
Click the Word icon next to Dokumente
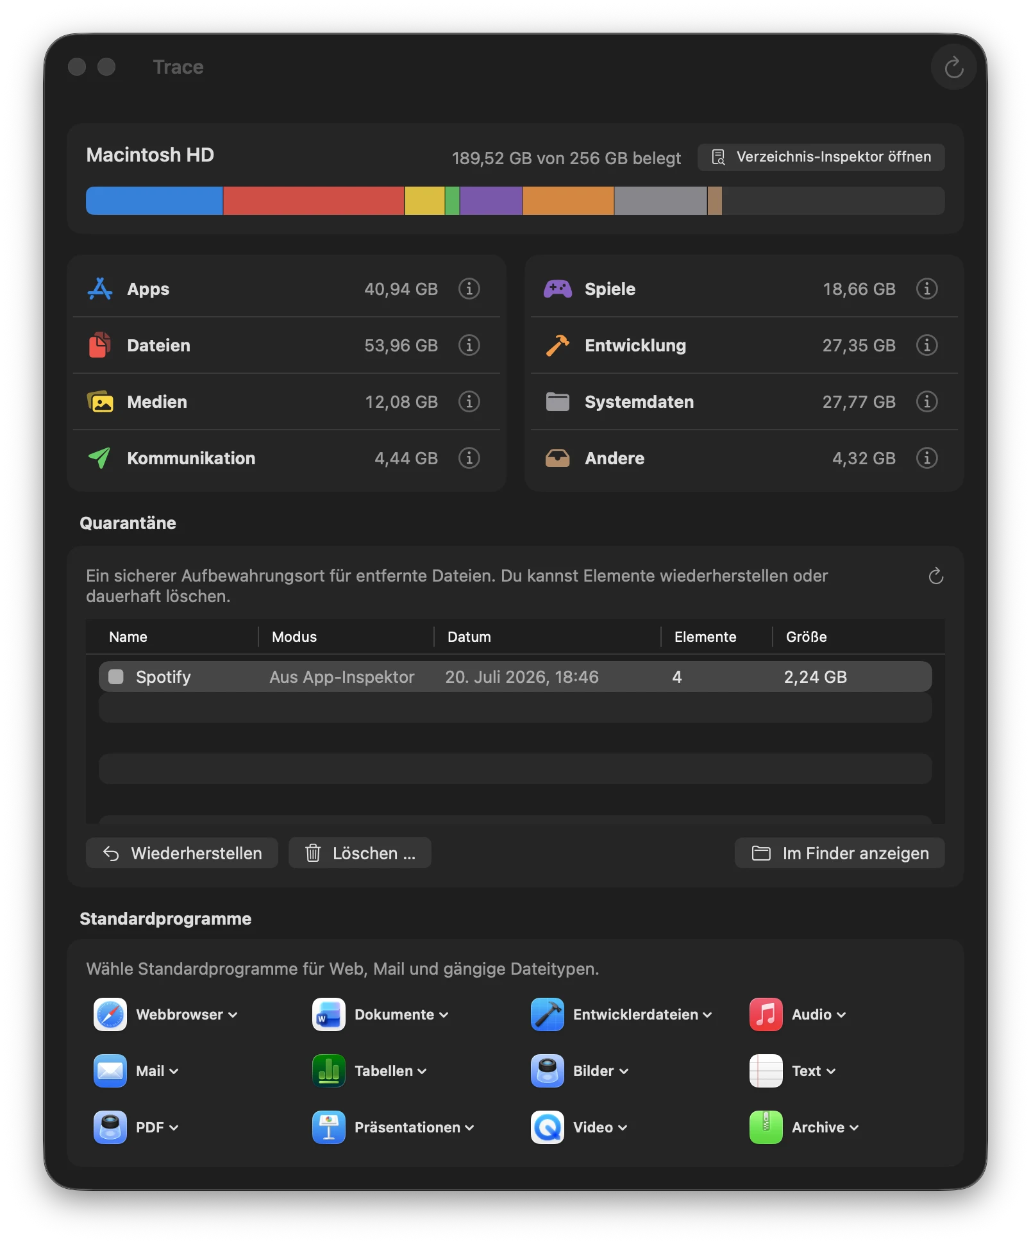(329, 1014)
